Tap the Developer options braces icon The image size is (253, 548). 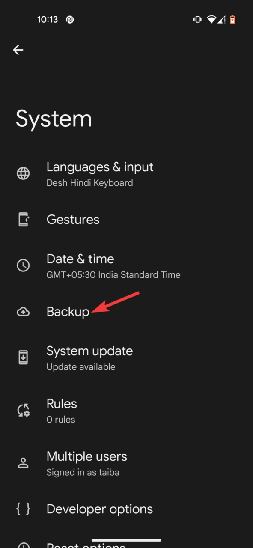coord(23,509)
